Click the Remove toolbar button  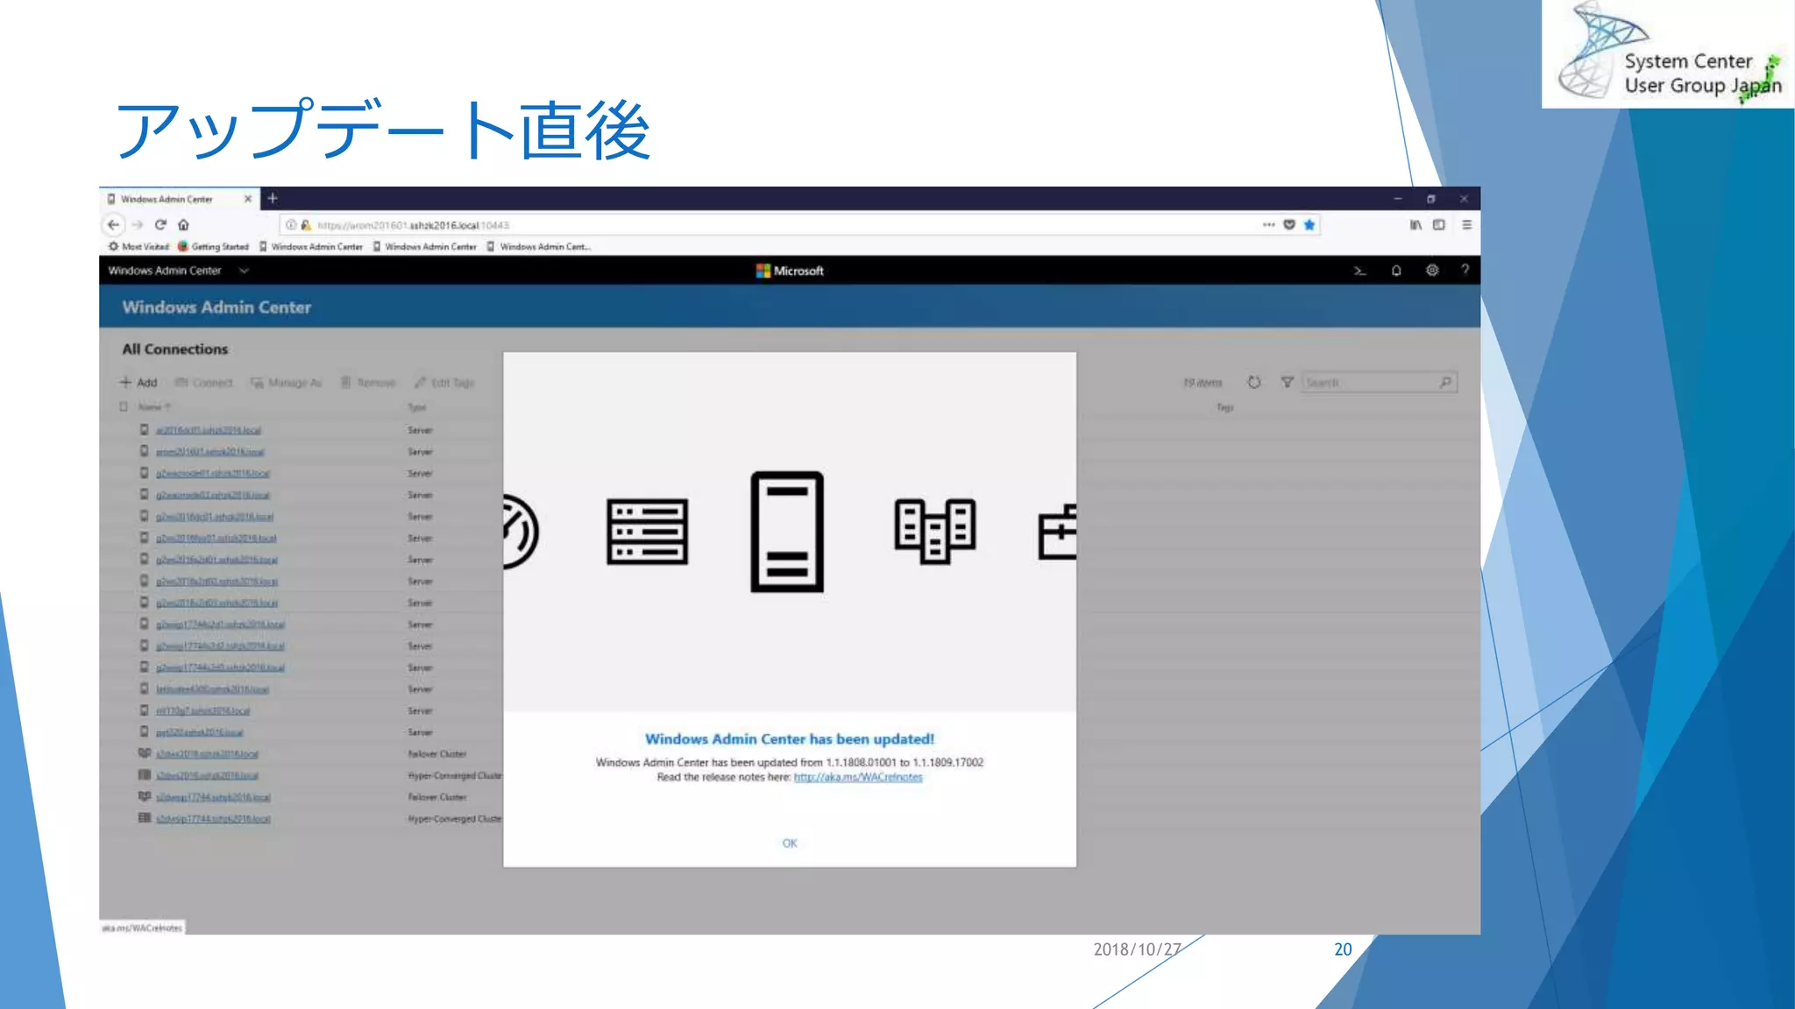[368, 383]
